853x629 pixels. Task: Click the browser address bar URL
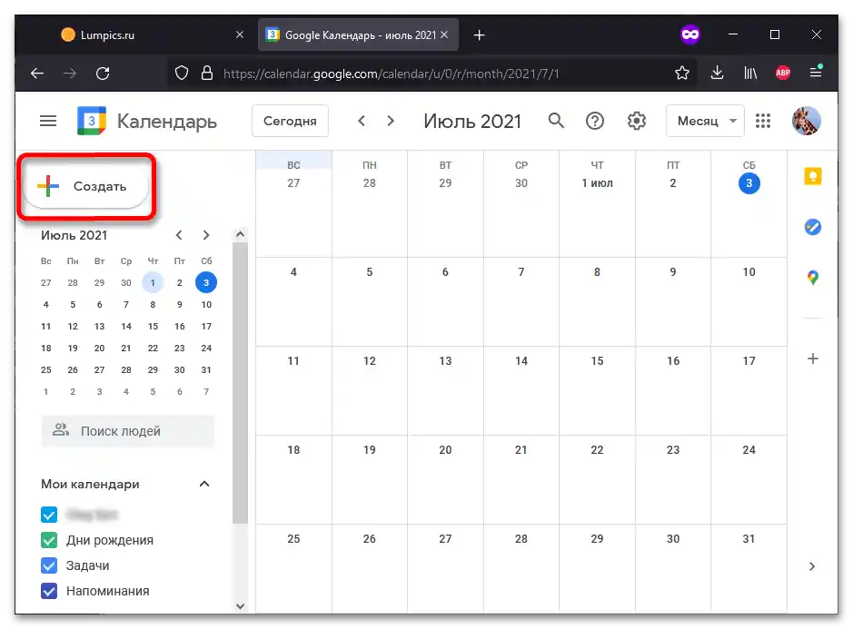391,74
